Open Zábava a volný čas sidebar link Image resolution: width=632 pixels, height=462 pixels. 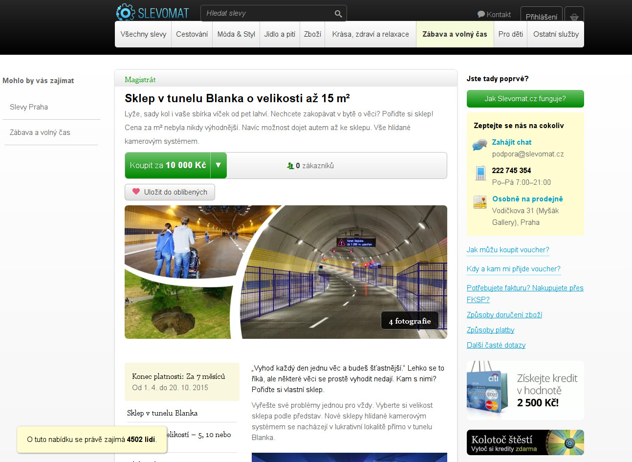pos(40,132)
